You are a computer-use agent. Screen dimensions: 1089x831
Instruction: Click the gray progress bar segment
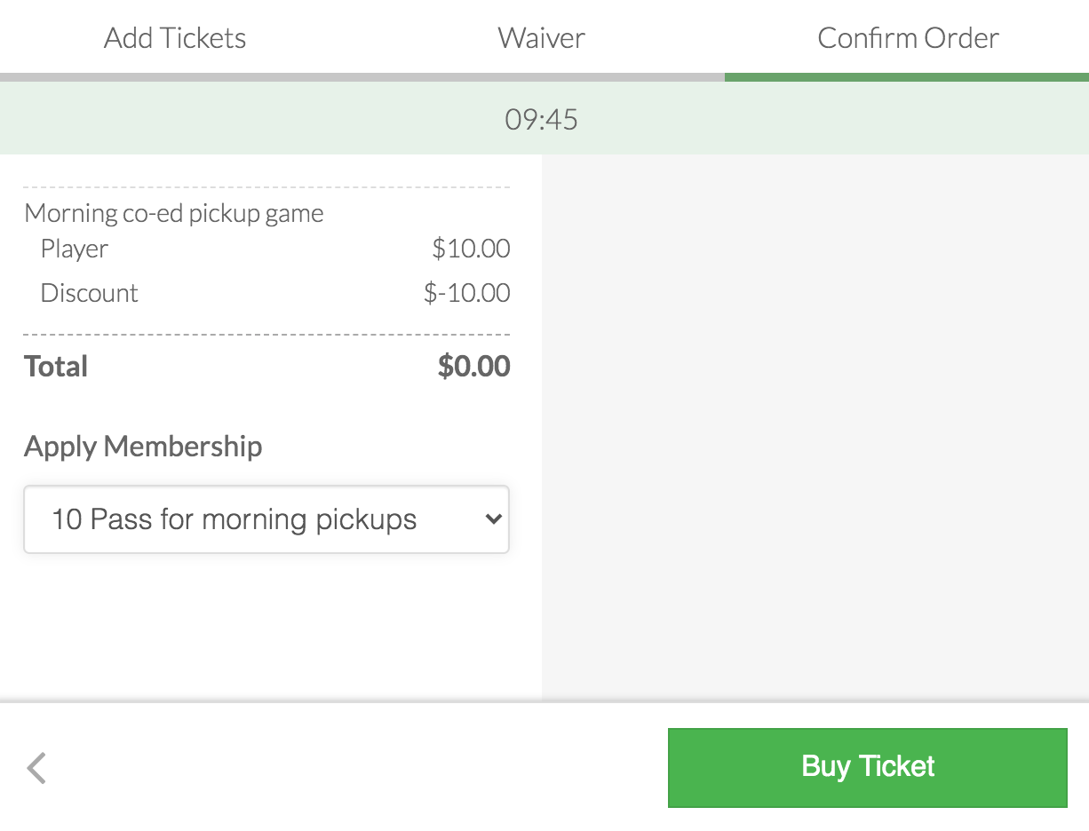tap(362, 77)
